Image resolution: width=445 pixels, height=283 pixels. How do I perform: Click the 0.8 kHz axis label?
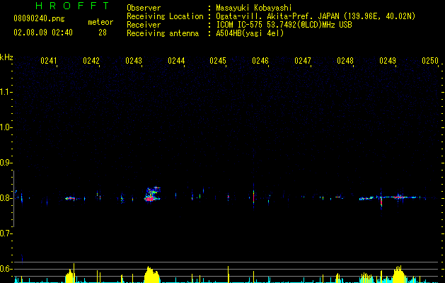pos(6,198)
